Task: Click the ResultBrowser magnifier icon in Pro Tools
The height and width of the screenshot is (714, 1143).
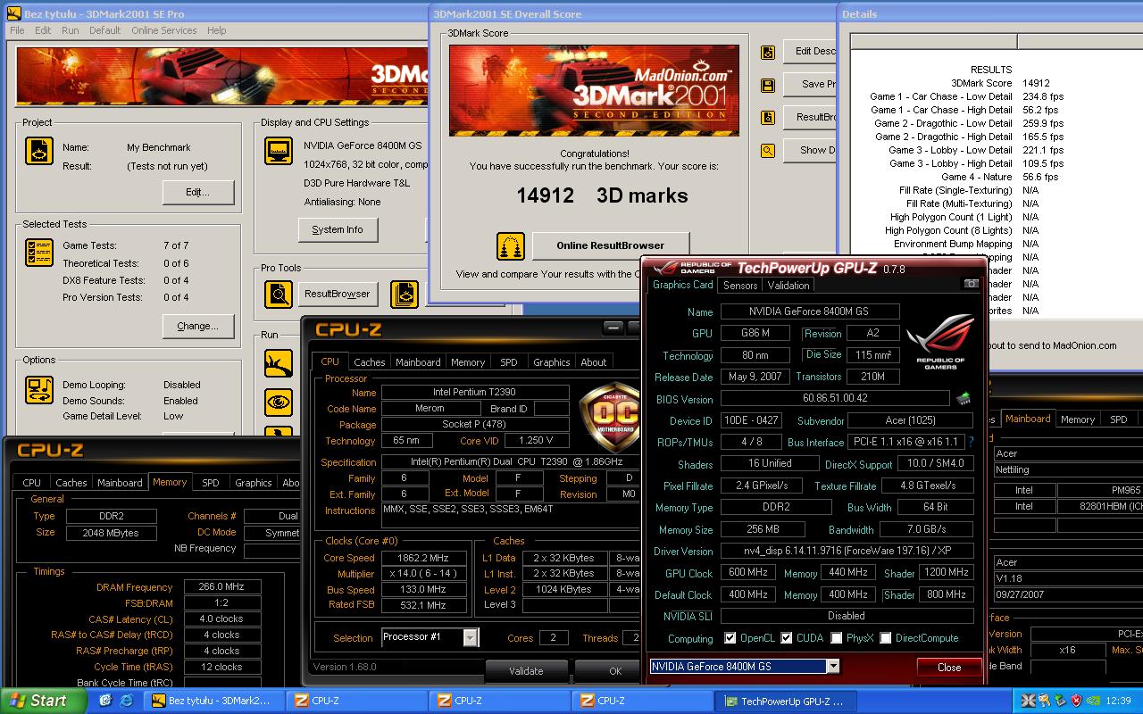Action: point(279,294)
